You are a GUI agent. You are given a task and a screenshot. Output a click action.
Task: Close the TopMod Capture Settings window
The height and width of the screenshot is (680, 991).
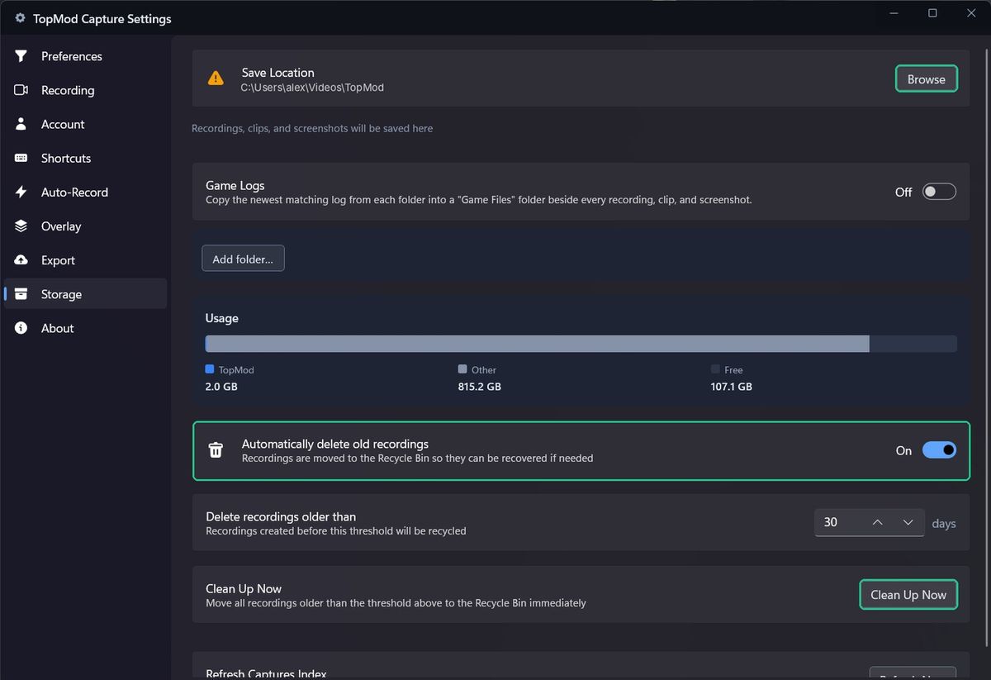click(x=971, y=12)
